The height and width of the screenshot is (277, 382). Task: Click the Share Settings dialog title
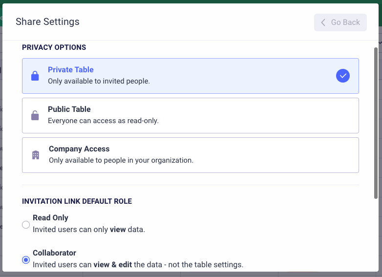pos(47,22)
